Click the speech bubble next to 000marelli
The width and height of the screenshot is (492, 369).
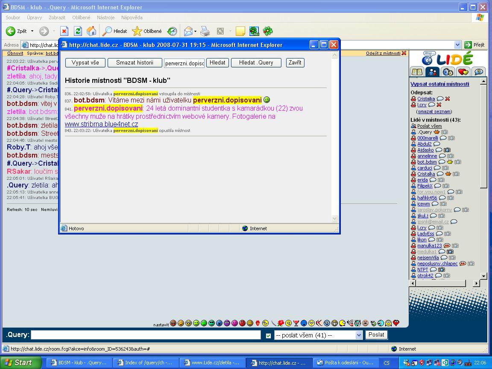click(443, 138)
